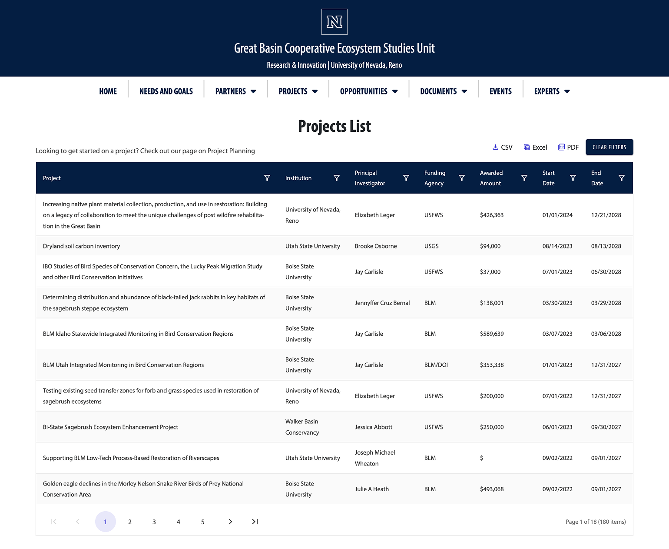Filter by Funding Agency
Image resolution: width=669 pixels, height=549 pixels.
462,178
